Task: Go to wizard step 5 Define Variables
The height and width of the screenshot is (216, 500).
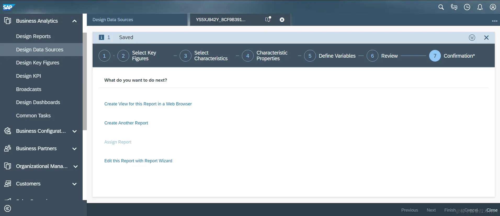Action: click(310, 56)
